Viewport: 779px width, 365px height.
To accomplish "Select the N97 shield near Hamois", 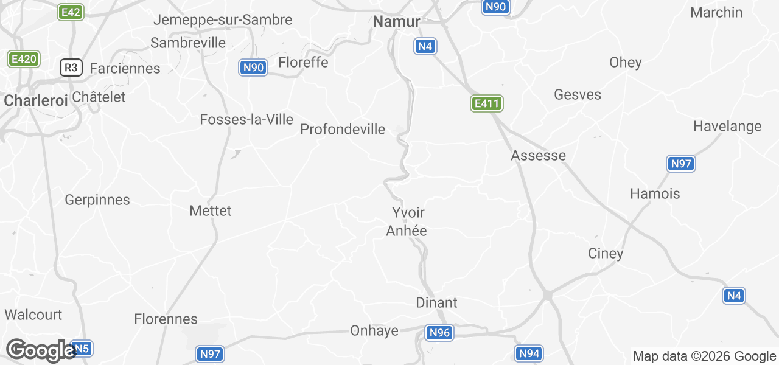I will pos(681,164).
